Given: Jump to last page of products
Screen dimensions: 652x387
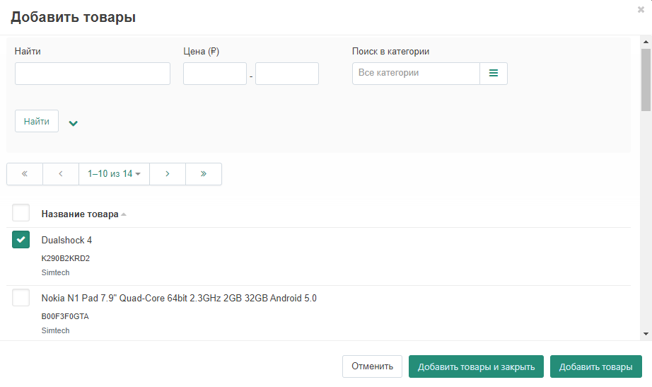Looking at the screenshot, I should click(x=204, y=174).
